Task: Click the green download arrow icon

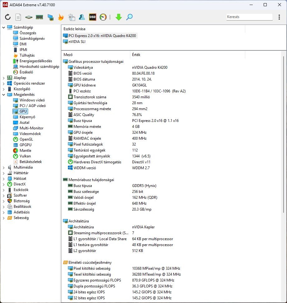Action: coord(119,17)
